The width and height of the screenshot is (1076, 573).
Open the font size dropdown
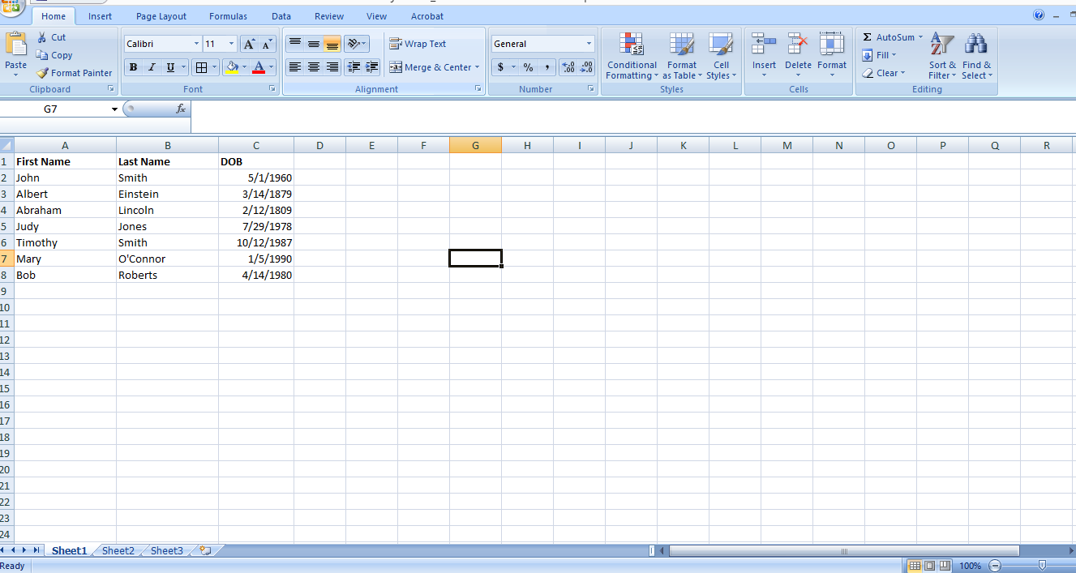229,43
